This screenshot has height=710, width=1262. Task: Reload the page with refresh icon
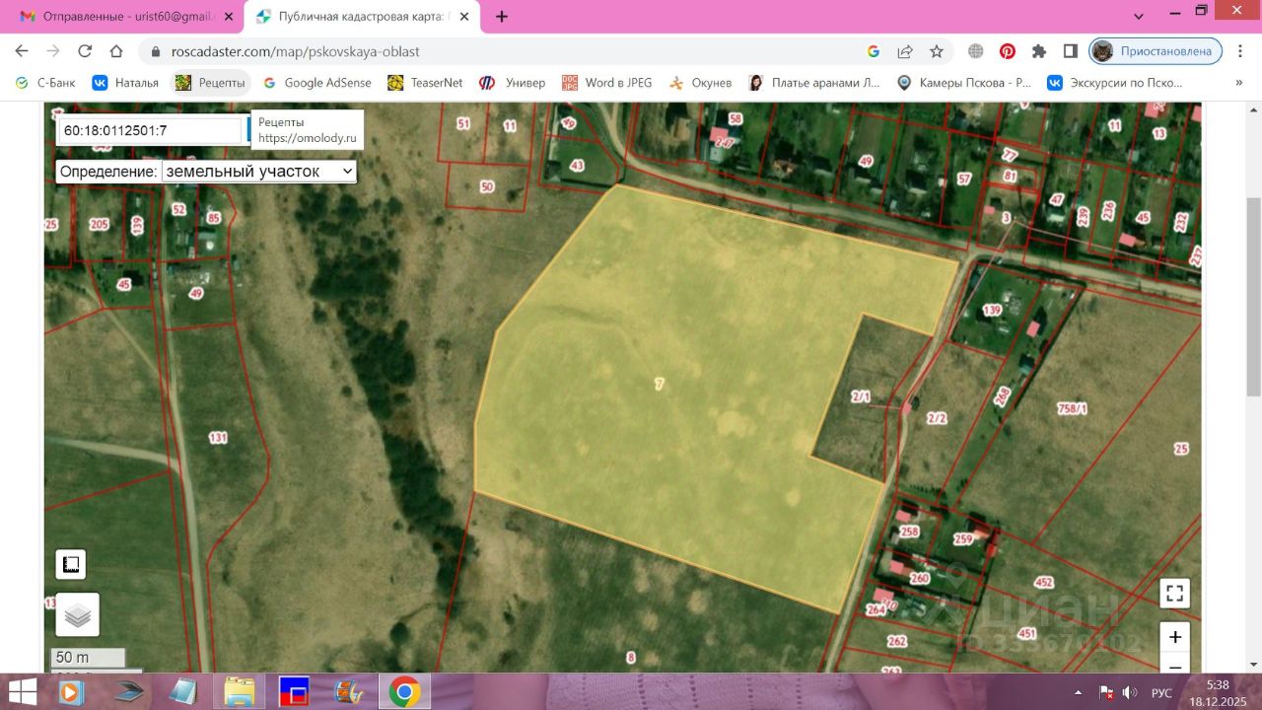[x=85, y=51]
